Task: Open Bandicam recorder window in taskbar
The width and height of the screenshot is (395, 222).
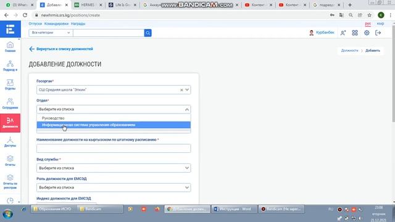Action: tap(281, 209)
